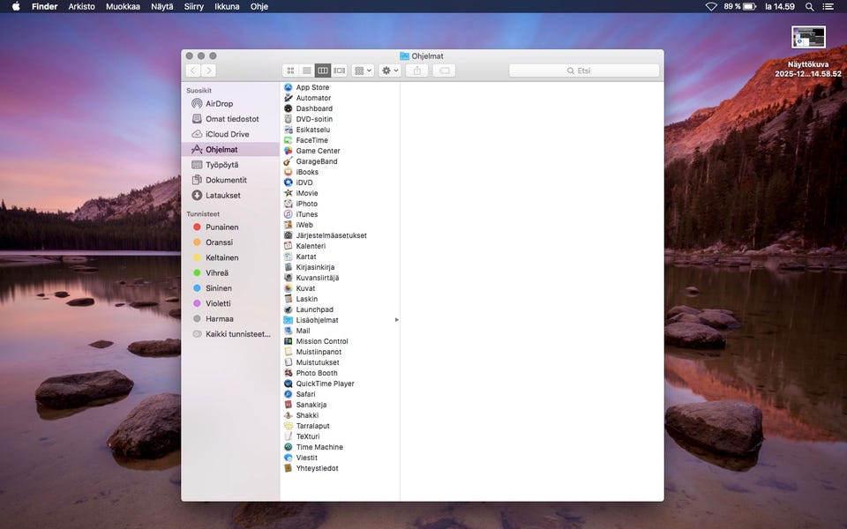
Task: Expand the Lisäohjelmat folder arrow
Action: [396, 320]
